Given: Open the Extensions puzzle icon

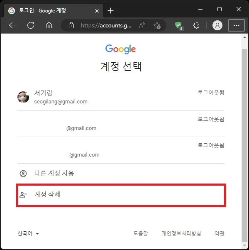Looking at the screenshot, I should (196, 25).
